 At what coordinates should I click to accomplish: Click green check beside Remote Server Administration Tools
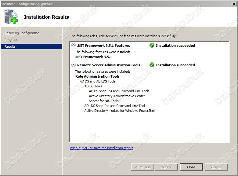pos(152,65)
